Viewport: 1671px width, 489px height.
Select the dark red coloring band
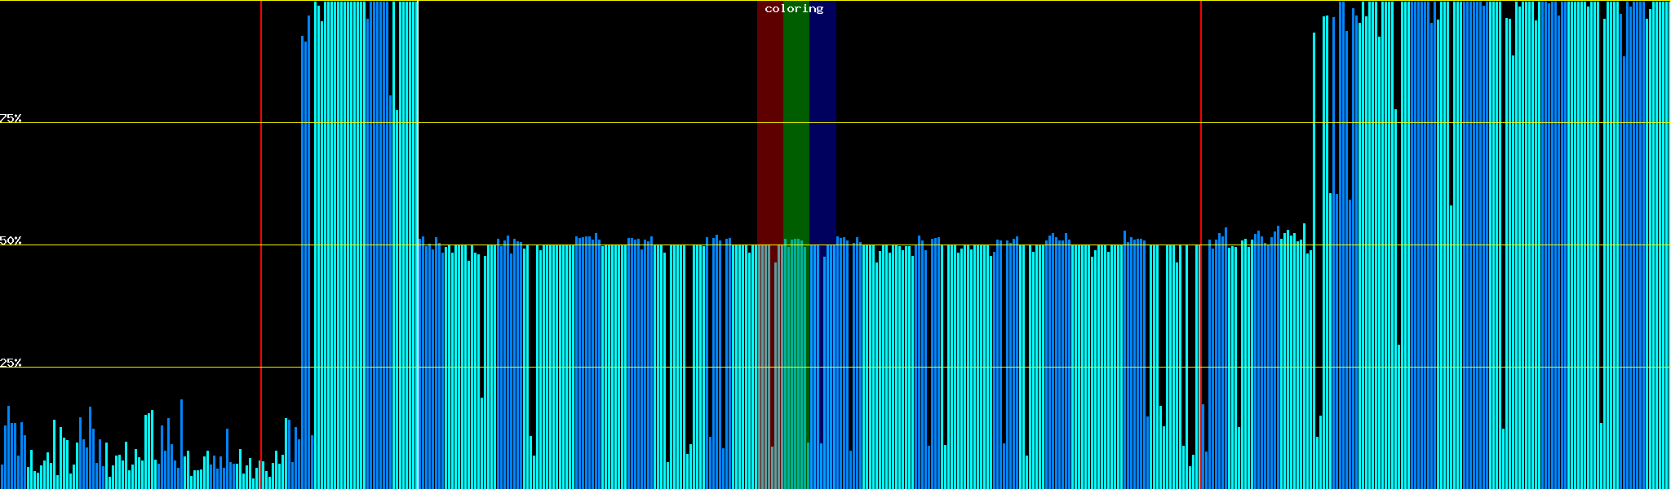[x=769, y=122]
